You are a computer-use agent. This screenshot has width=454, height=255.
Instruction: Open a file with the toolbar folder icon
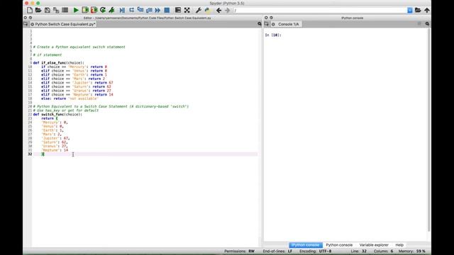tap(38, 11)
